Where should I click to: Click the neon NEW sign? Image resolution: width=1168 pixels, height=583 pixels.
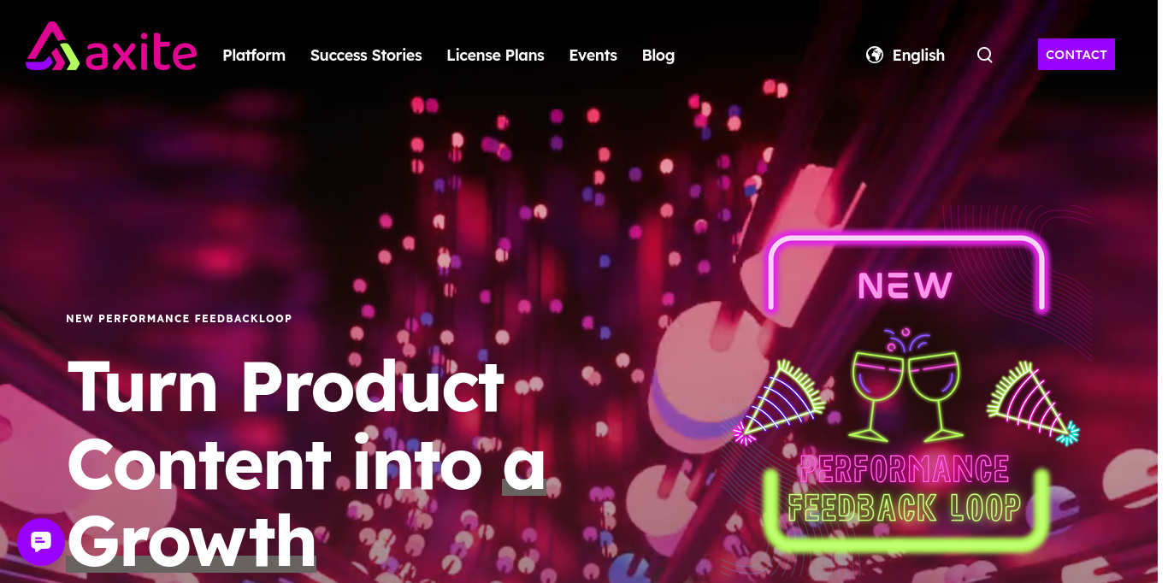pos(905,286)
